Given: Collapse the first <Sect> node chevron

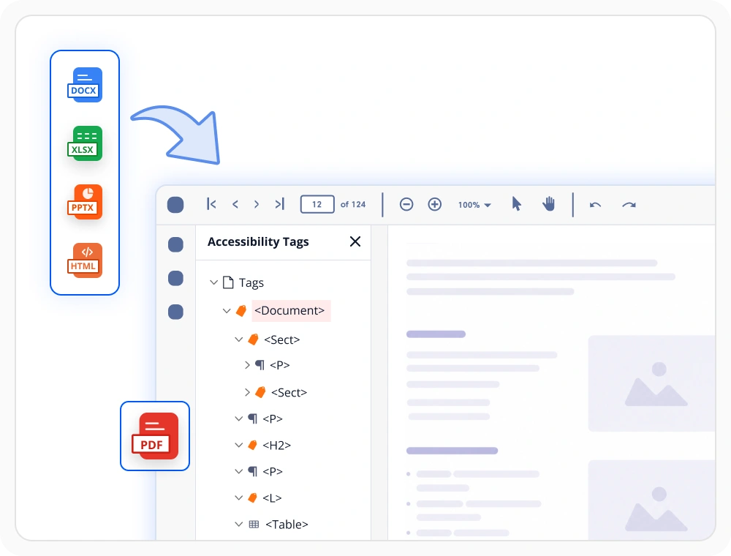Looking at the screenshot, I should click(x=239, y=339).
